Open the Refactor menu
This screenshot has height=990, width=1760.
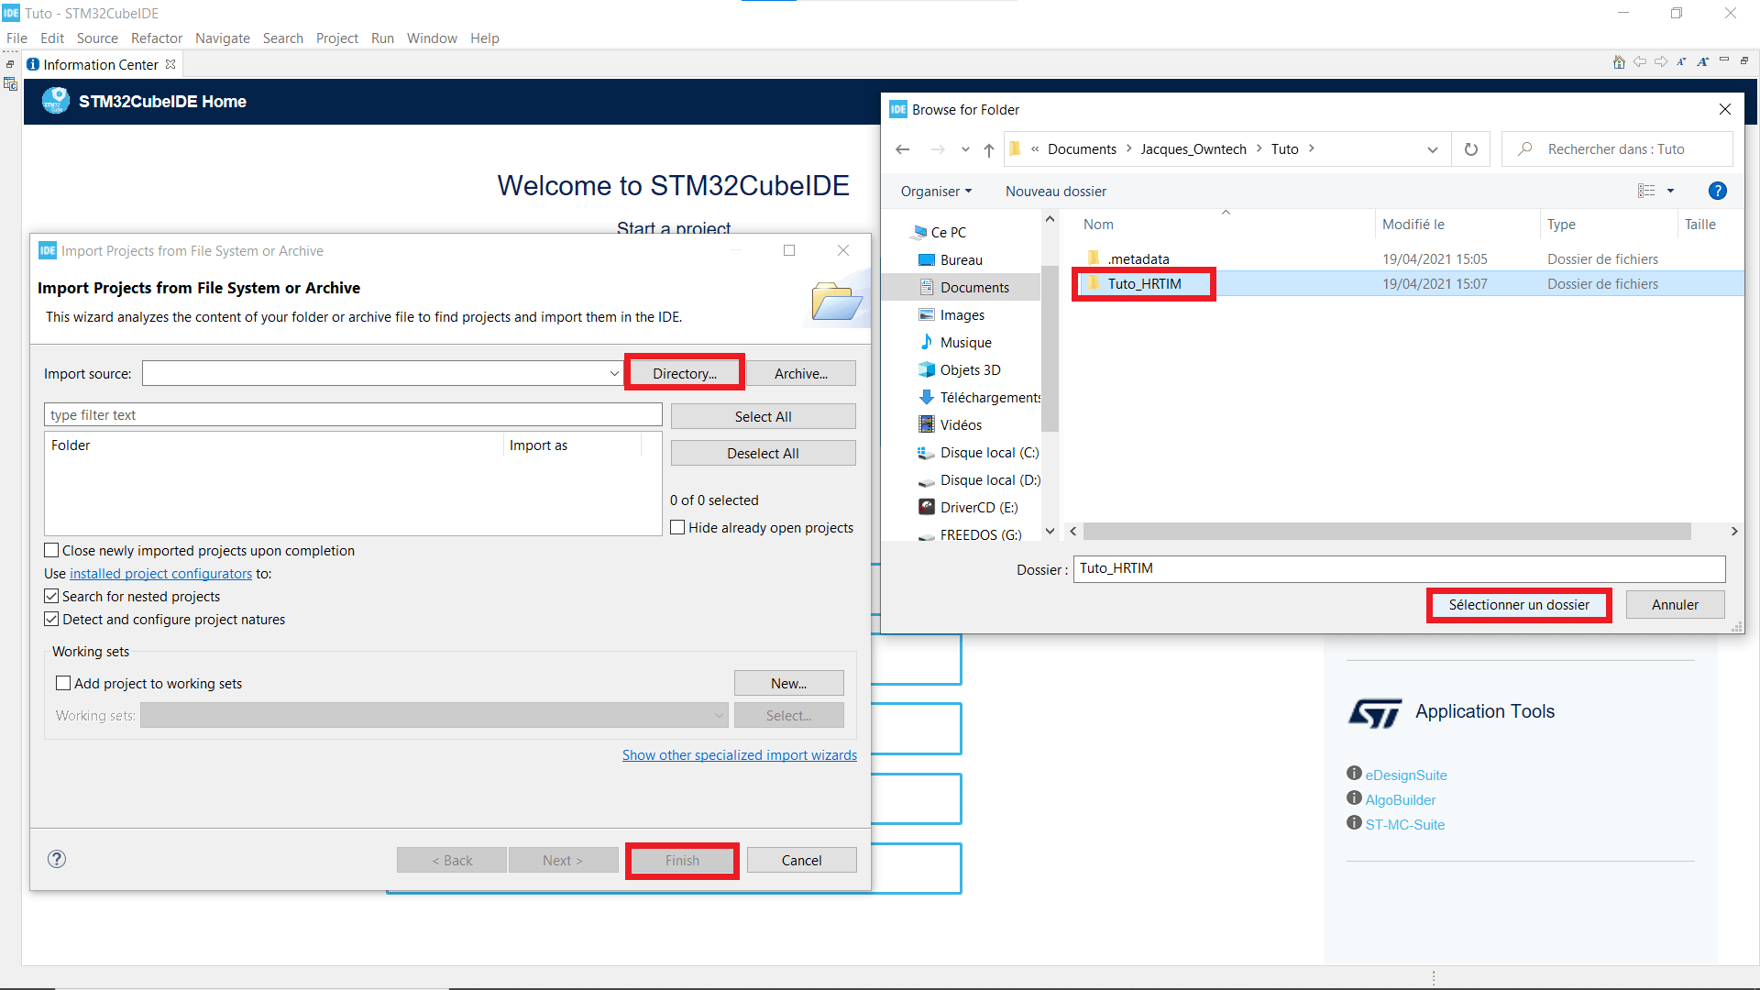point(157,38)
